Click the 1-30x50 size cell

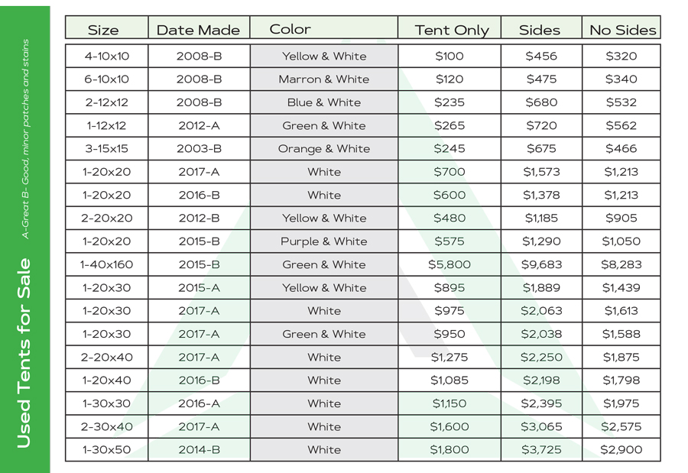[107, 450]
